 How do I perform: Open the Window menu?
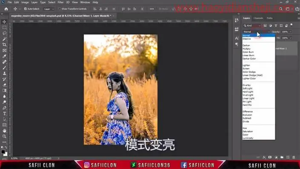point(85,2)
